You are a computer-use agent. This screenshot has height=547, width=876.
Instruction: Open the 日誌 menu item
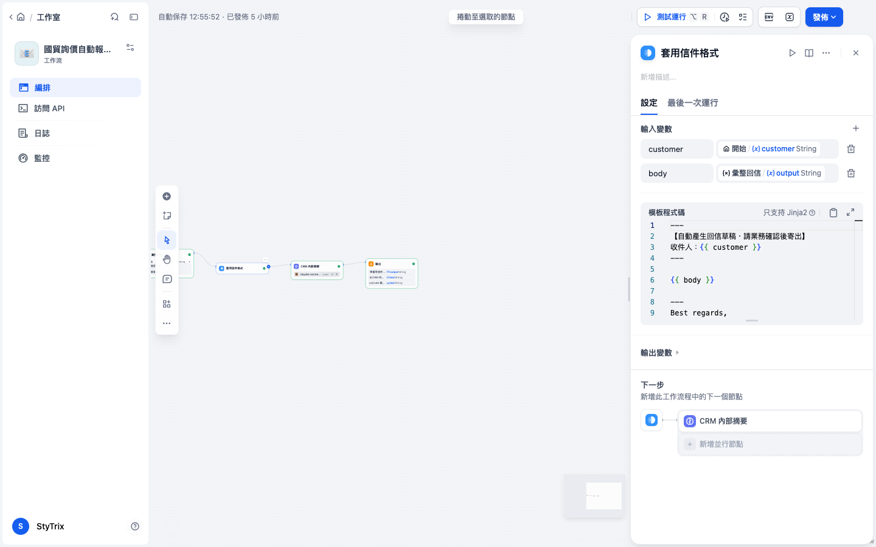point(75,133)
